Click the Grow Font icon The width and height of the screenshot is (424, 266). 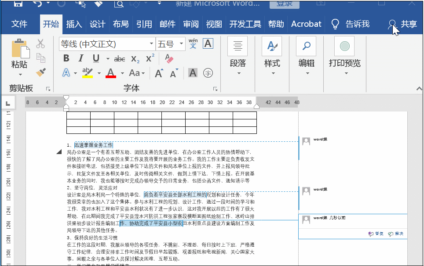pyautogui.click(x=159, y=73)
